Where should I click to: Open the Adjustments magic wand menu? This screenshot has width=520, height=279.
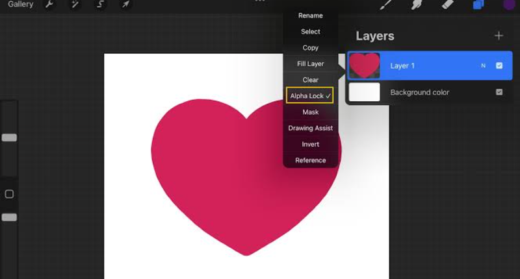point(75,5)
